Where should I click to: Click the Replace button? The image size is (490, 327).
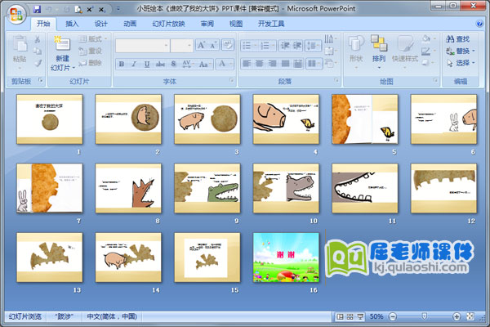(461, 51)
